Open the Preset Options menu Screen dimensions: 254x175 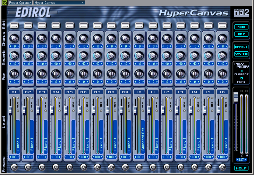[x=20, y=2]
